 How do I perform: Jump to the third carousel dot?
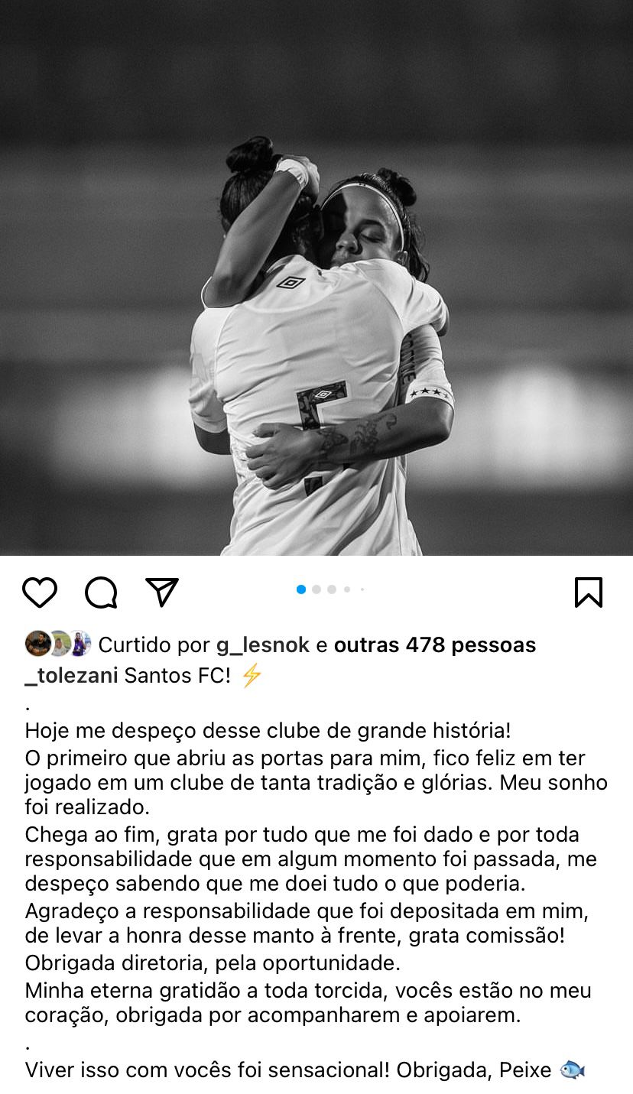tap(332, 589)
